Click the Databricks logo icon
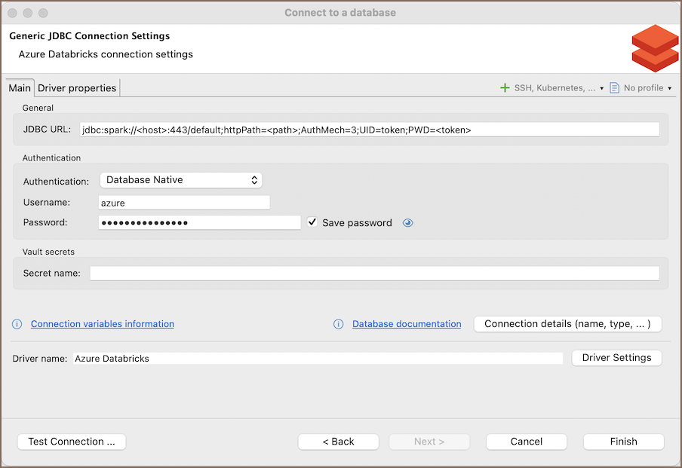 655,47
